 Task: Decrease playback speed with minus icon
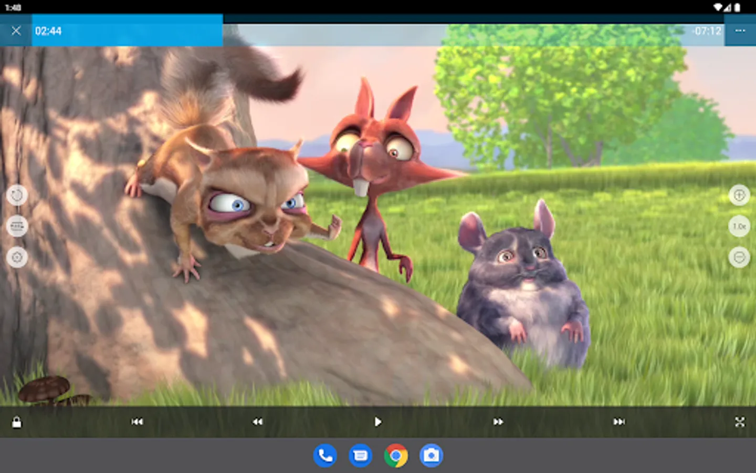739,258
